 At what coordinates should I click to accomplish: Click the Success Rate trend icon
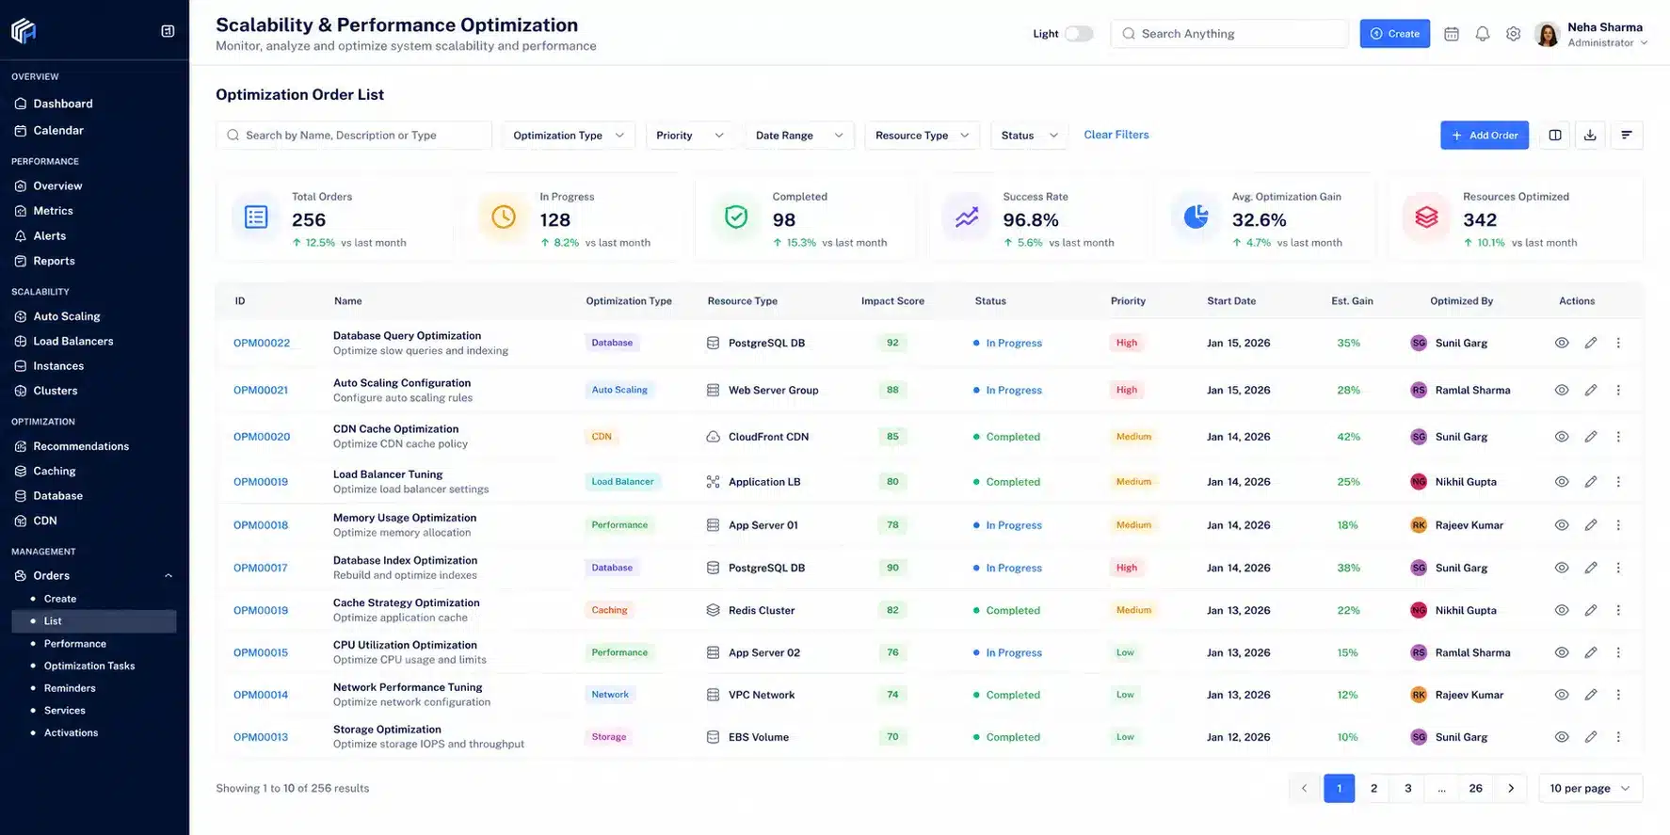click(967, 217)
